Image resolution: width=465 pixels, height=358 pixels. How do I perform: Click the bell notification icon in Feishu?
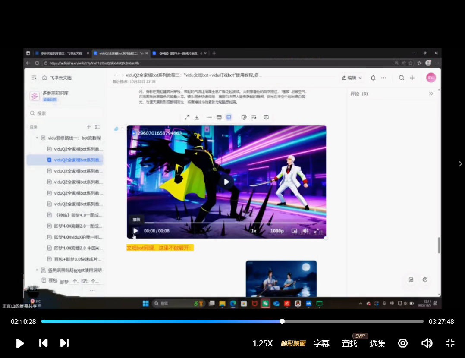(373, 78)
